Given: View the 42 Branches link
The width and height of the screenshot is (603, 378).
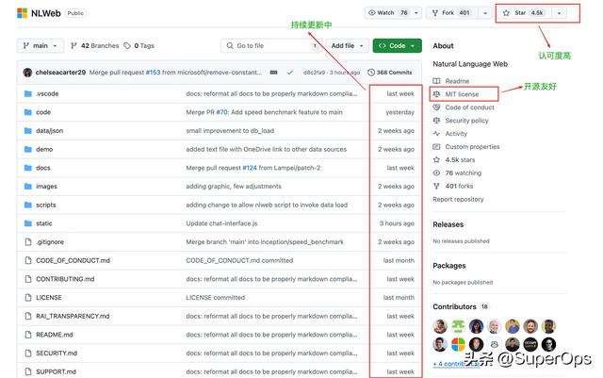Looking at the screenshot, I should tap(94, 45).
